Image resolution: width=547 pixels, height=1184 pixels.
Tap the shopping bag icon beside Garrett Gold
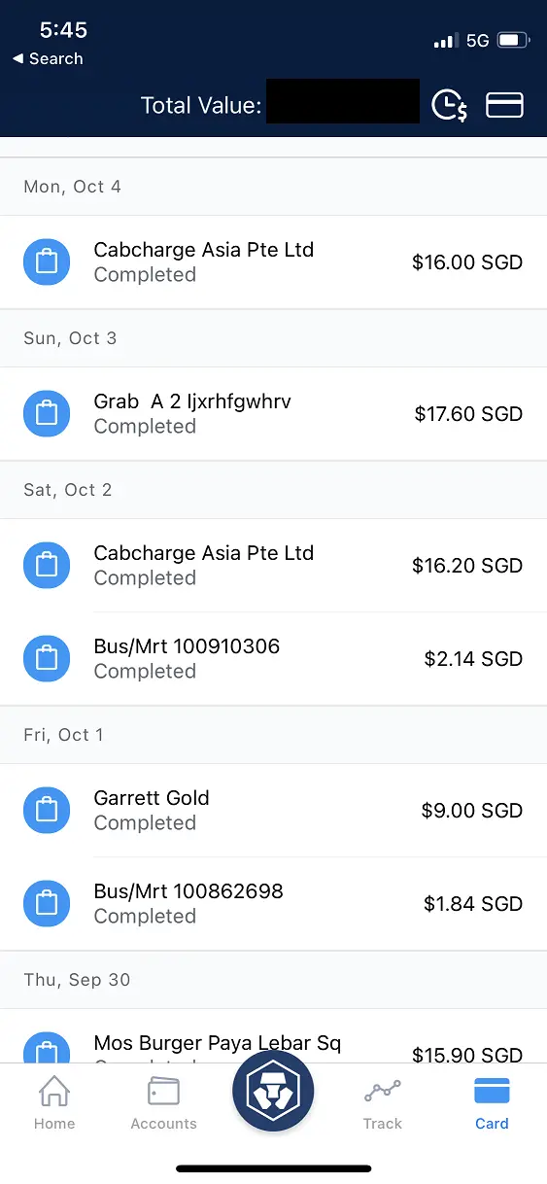coord(47,810)
